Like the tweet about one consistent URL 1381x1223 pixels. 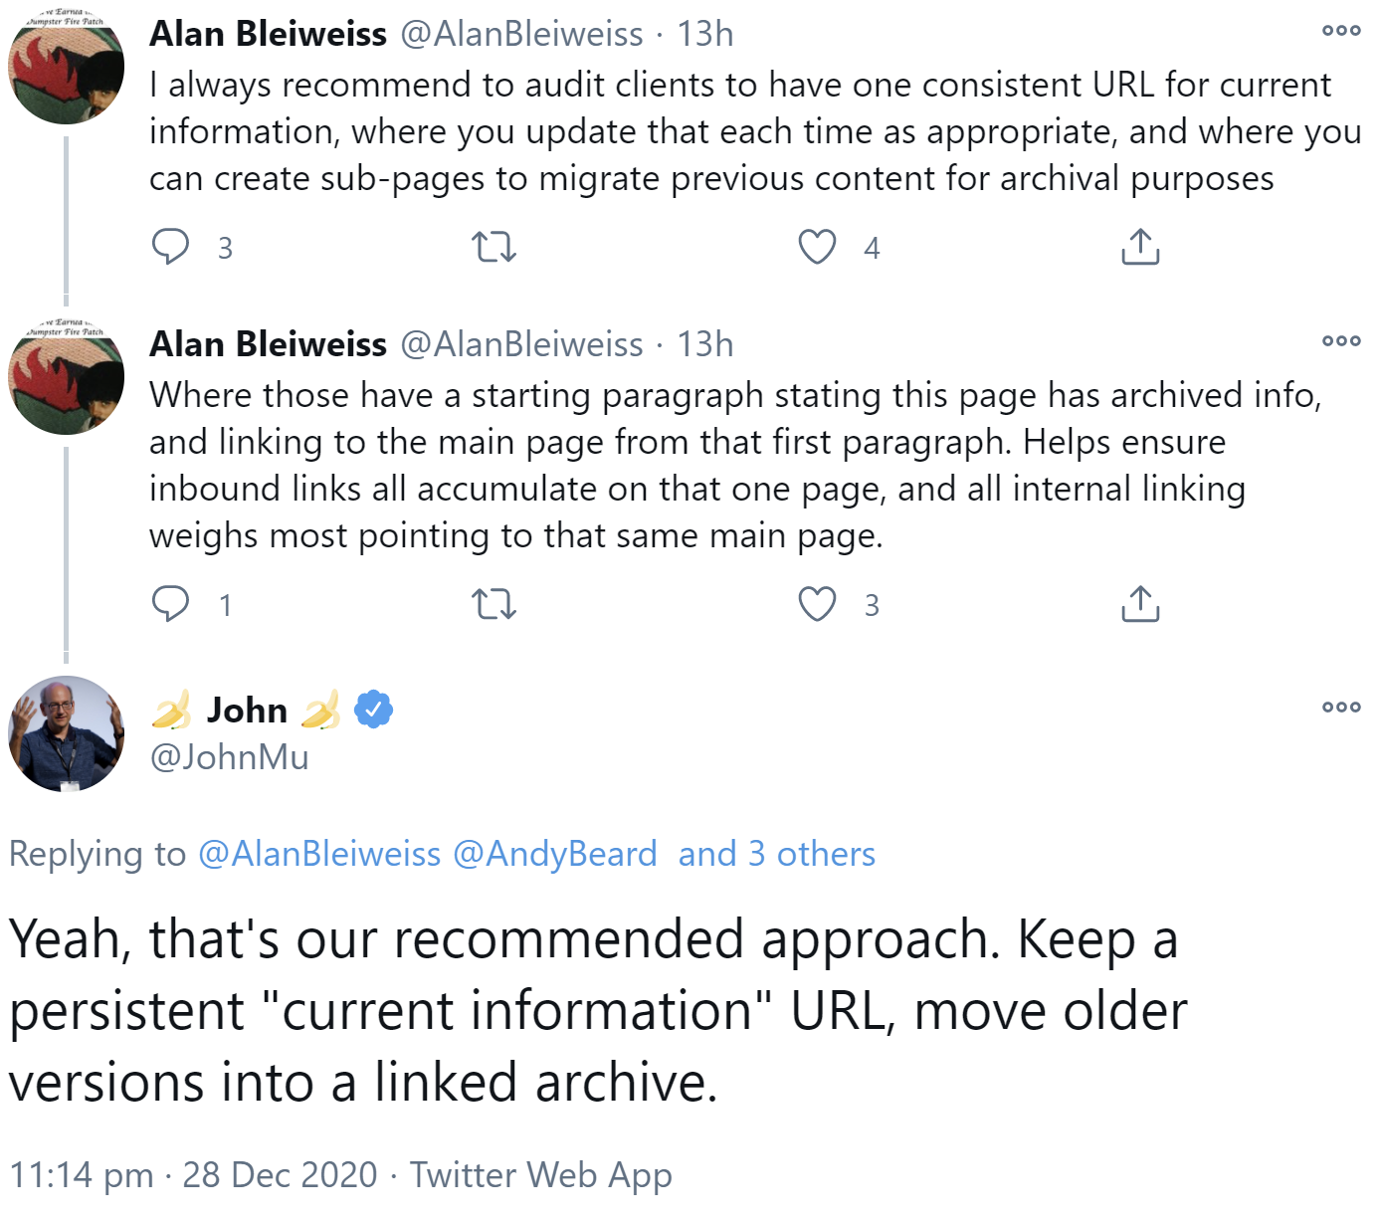click(817, 247)
